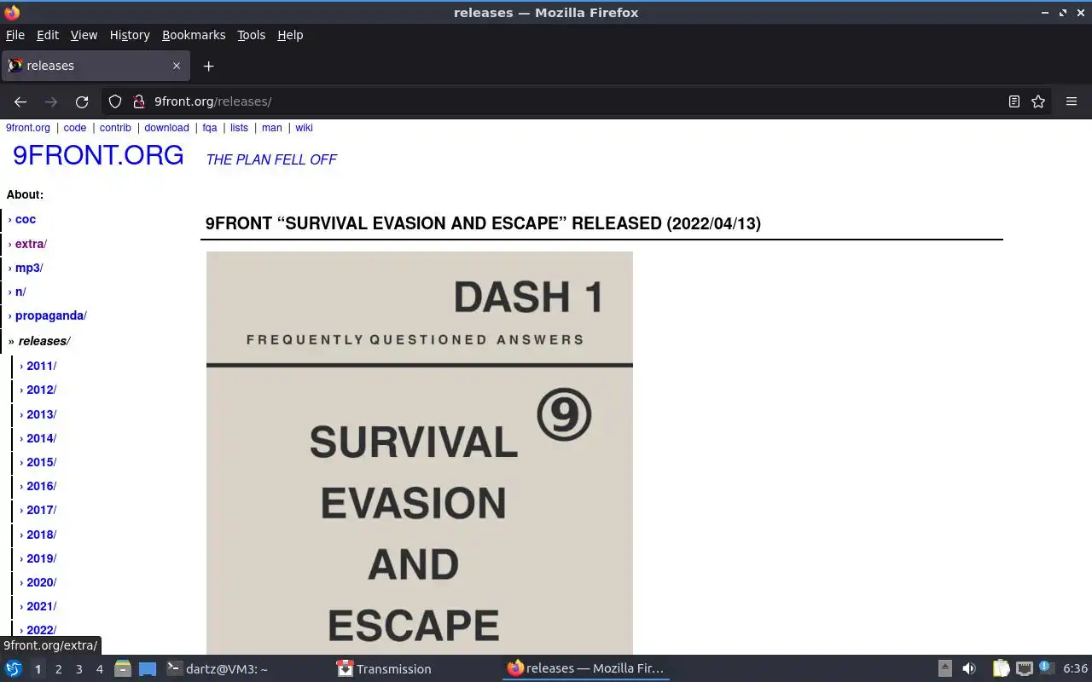Open the volume speaker tray icon

tap(969, 669)
